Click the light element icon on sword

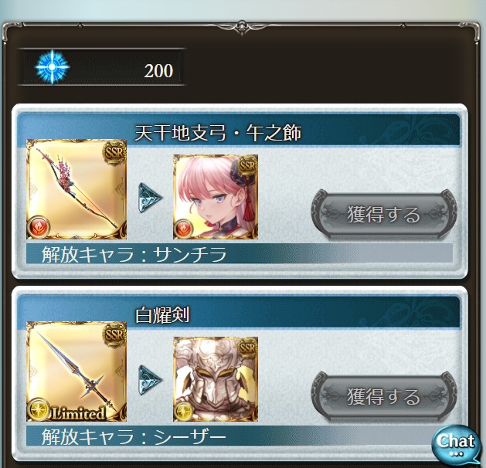pyautogui.click(x=38, y=409)
